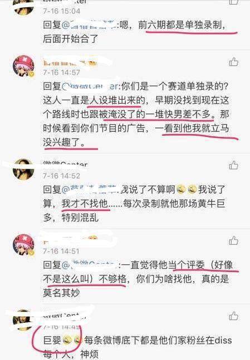Like the bottom 巨婴 comment

(x=233, y=316)
